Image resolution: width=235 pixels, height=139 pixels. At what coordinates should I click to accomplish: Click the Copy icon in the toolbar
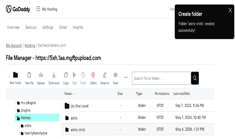coord(66,75)
